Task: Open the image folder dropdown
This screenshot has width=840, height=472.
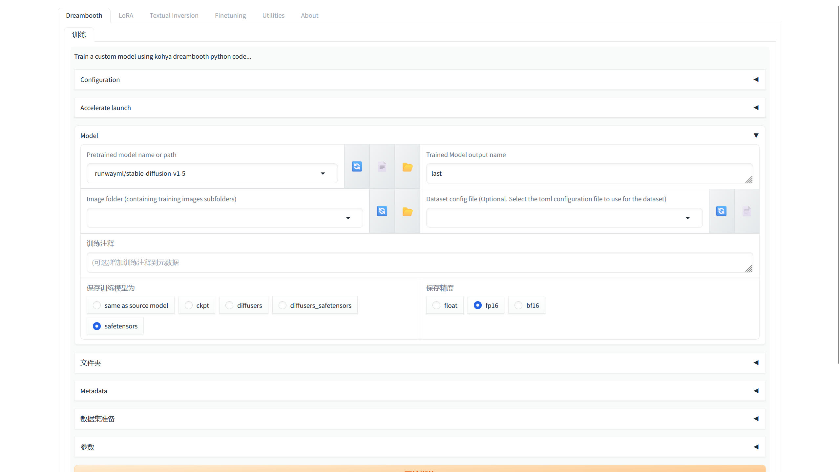Action: 225,218
